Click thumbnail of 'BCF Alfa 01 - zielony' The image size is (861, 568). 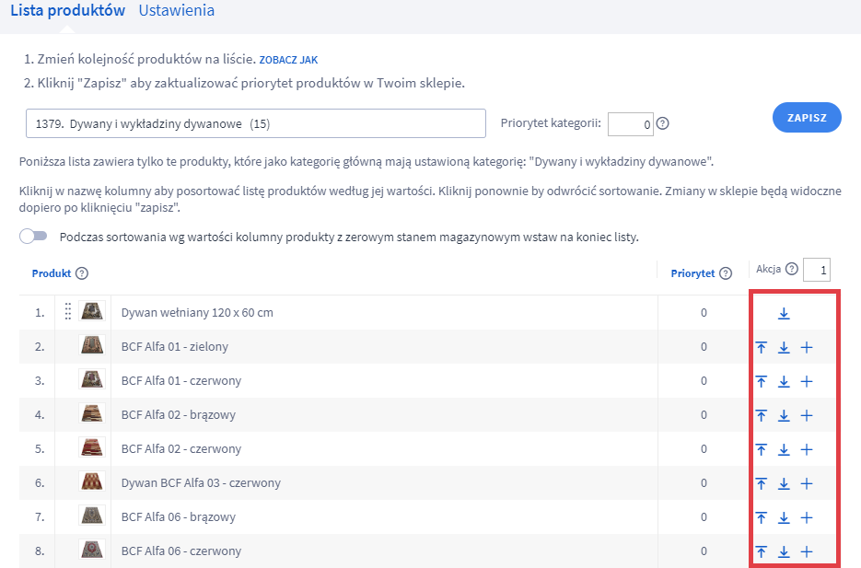pyautogui.click(x=92, y=346)
